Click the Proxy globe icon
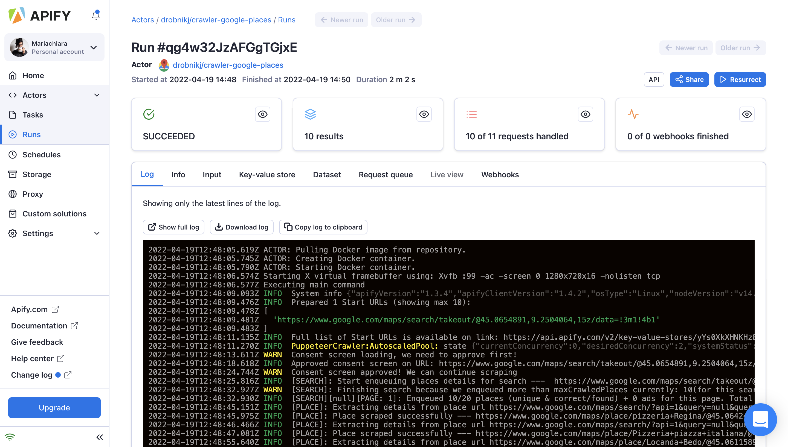The image size is (788, 447). (13, 194)
